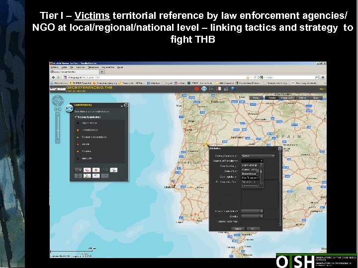Click the next extent arrow below the pan wheel
Screen dimensions: 358x268
point(60,109)
